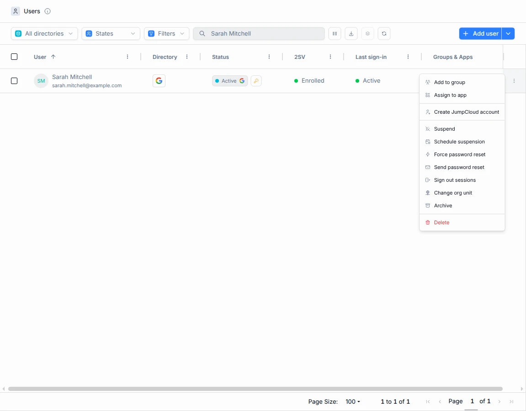Viewport: 526px width, 411px height.
Task: Open the Last sign-in column options menu
Action: pos(408,57)
